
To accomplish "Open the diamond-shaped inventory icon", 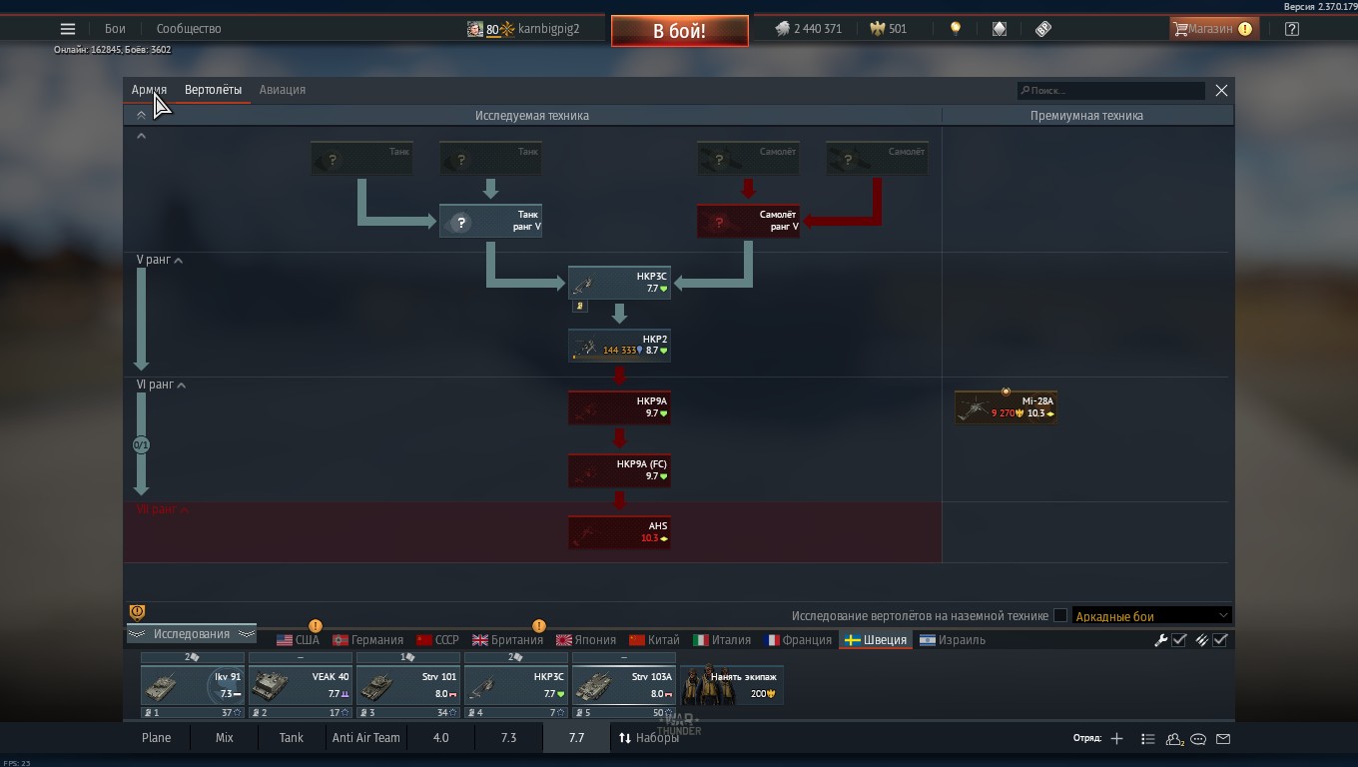I will click(x=1000, y=29).
